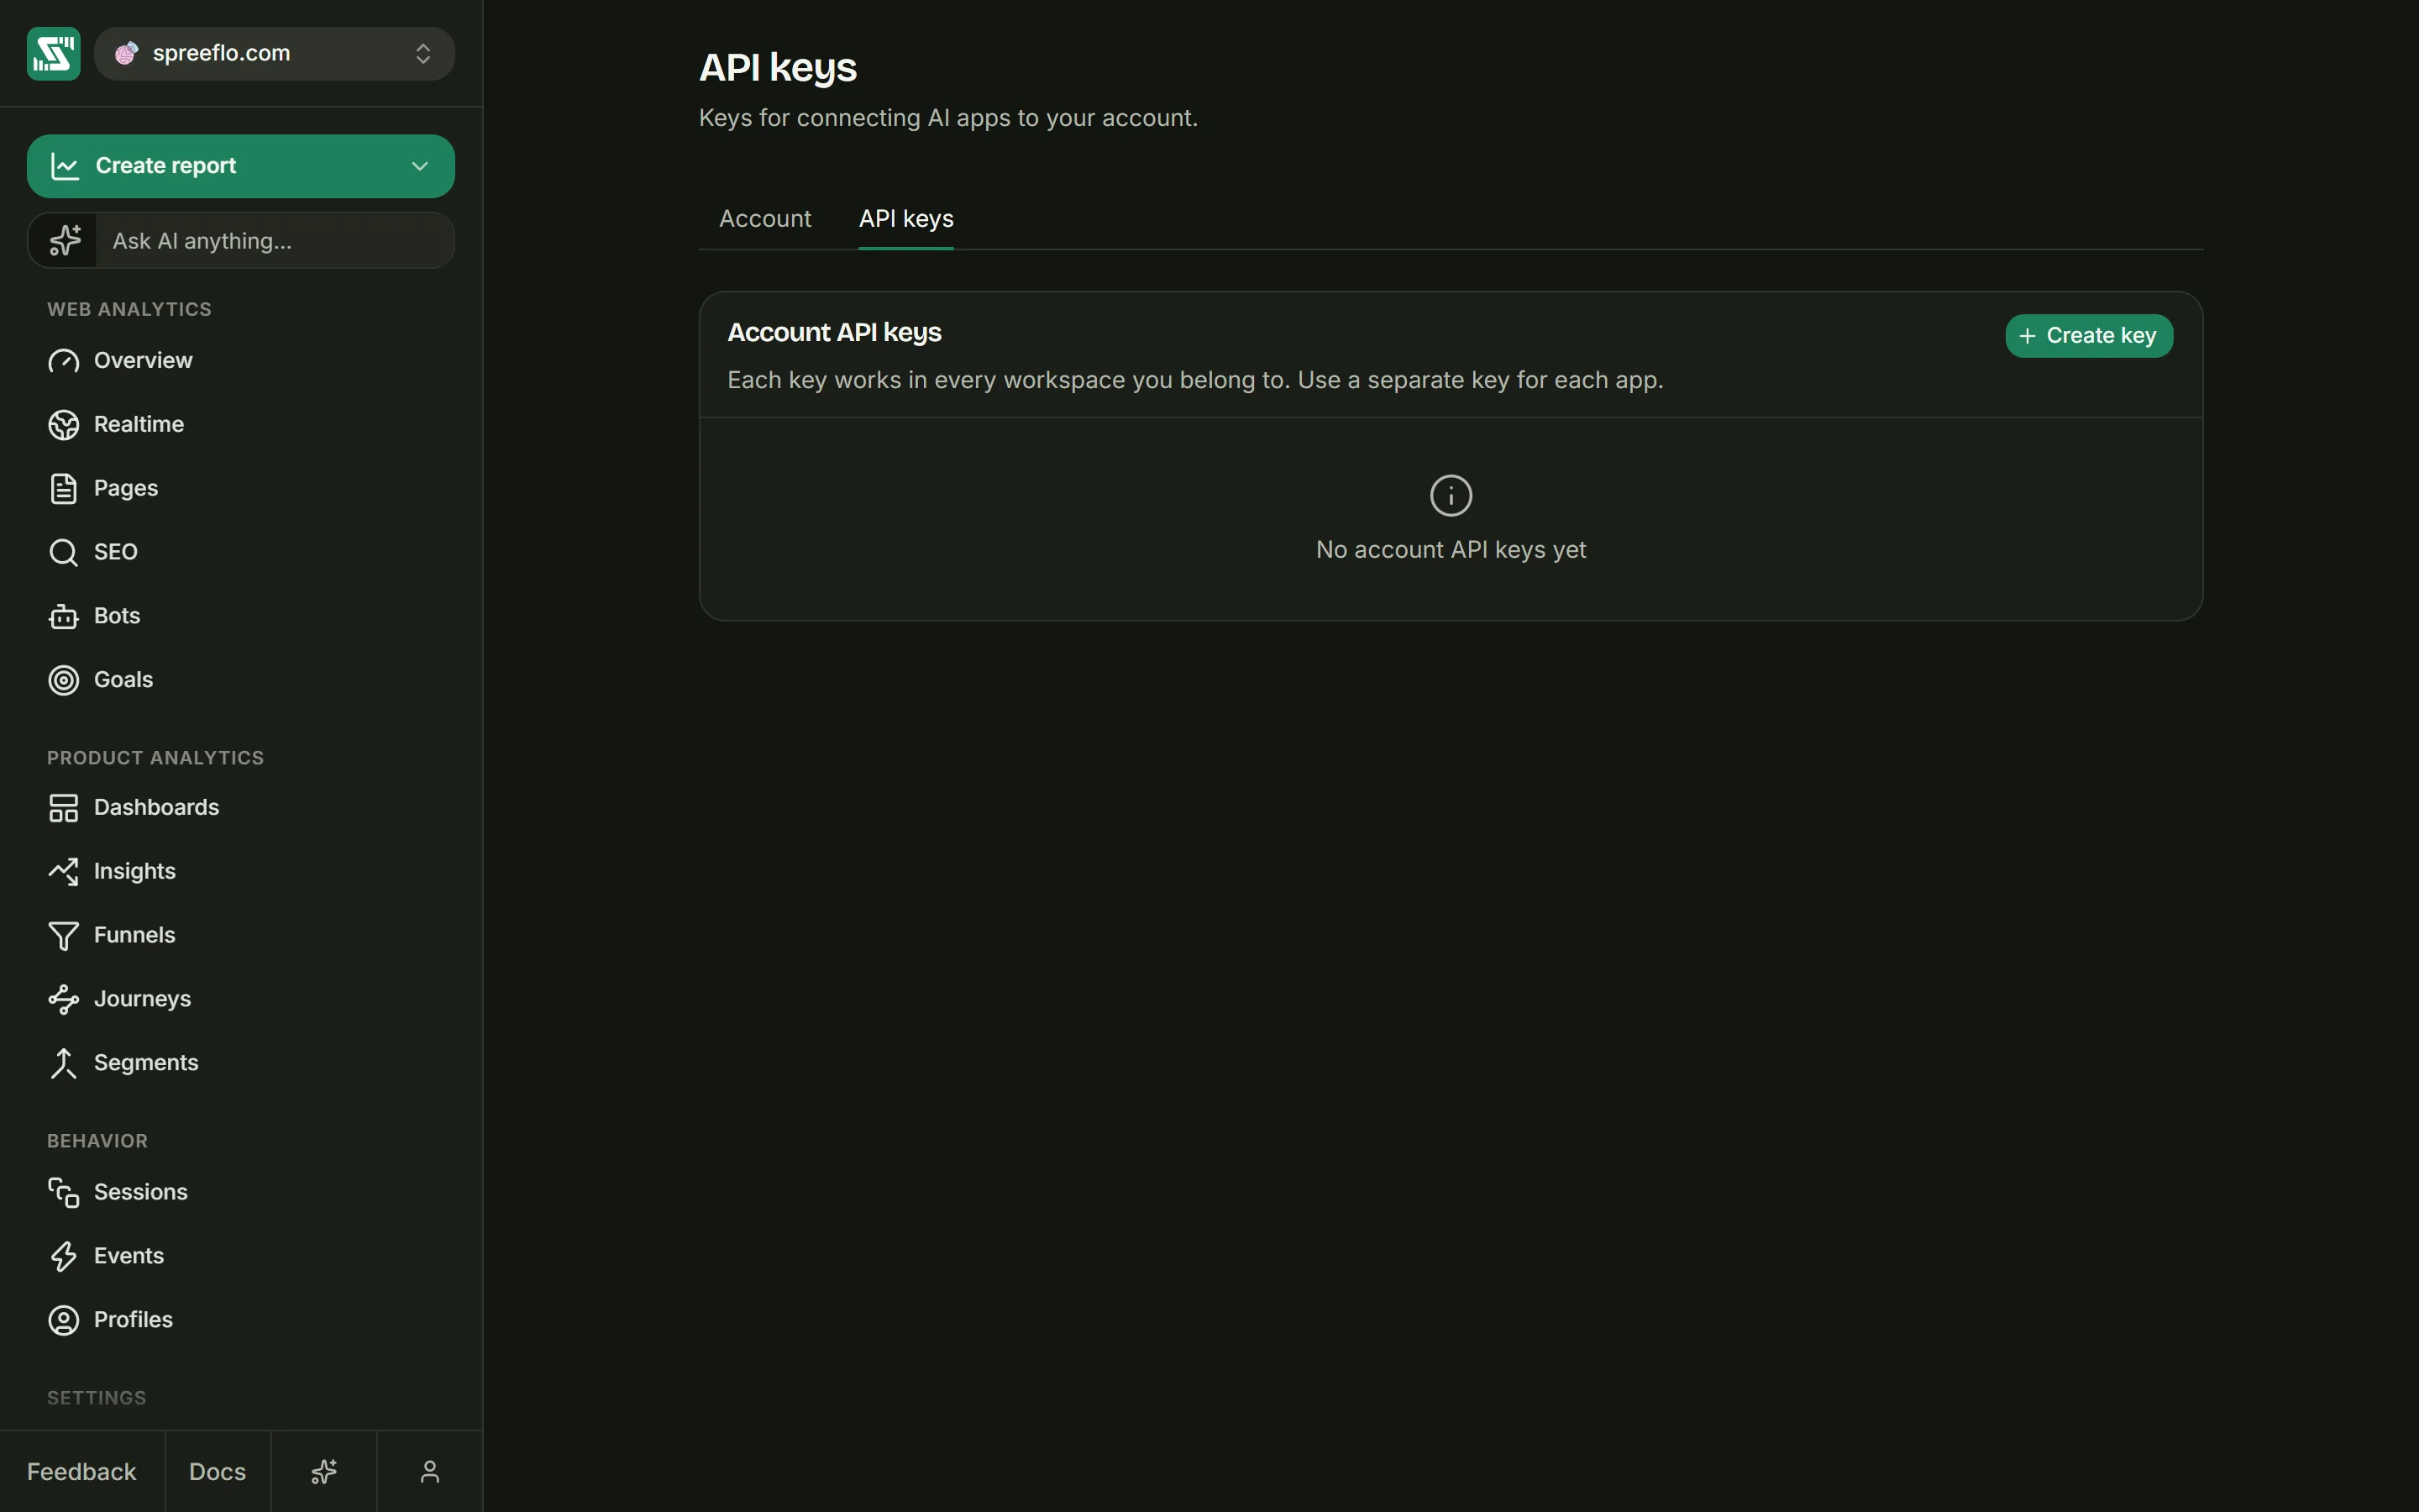The height and width of the screenshot is (1512, 2419).
Task: Open the Pages document icon
Action: click(63, 489)
